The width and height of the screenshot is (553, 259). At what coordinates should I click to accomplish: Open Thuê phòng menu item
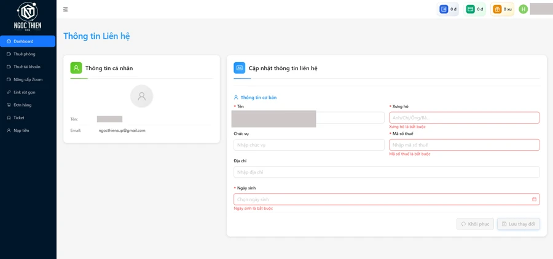point(25,54)
